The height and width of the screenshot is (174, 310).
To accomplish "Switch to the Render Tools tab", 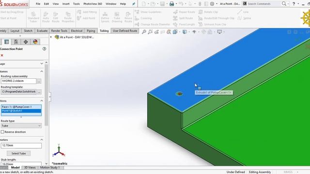I will click(59, 31).
